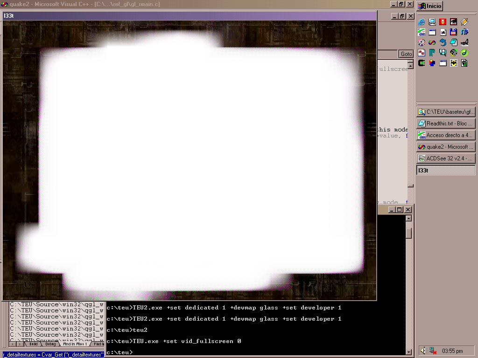Open the red download-arrows icon
This screenshot has height=358, width=478.
(x=443, y=22)
